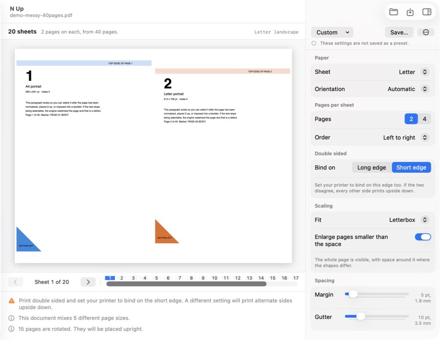This screenshot has width=440, height=340.
Task: Click the unsaved preset circle indicator
Action: coord(314,43)
